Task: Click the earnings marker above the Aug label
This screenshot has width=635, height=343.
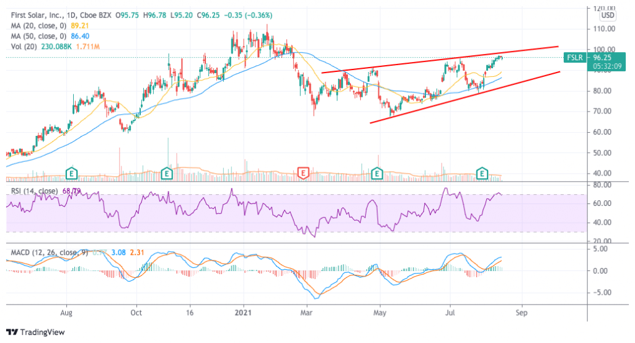Action: (72, 174)
